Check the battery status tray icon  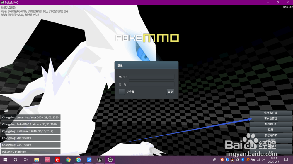click(x=253, y=160)
